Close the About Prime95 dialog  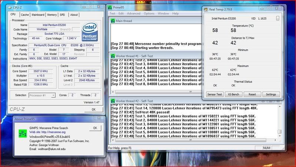tap(99, 118)
